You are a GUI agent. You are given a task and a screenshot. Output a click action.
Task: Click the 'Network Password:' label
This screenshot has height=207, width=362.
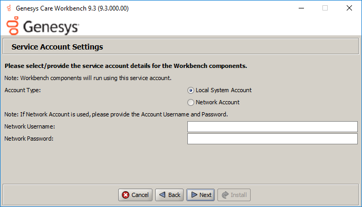coord(29,139)
